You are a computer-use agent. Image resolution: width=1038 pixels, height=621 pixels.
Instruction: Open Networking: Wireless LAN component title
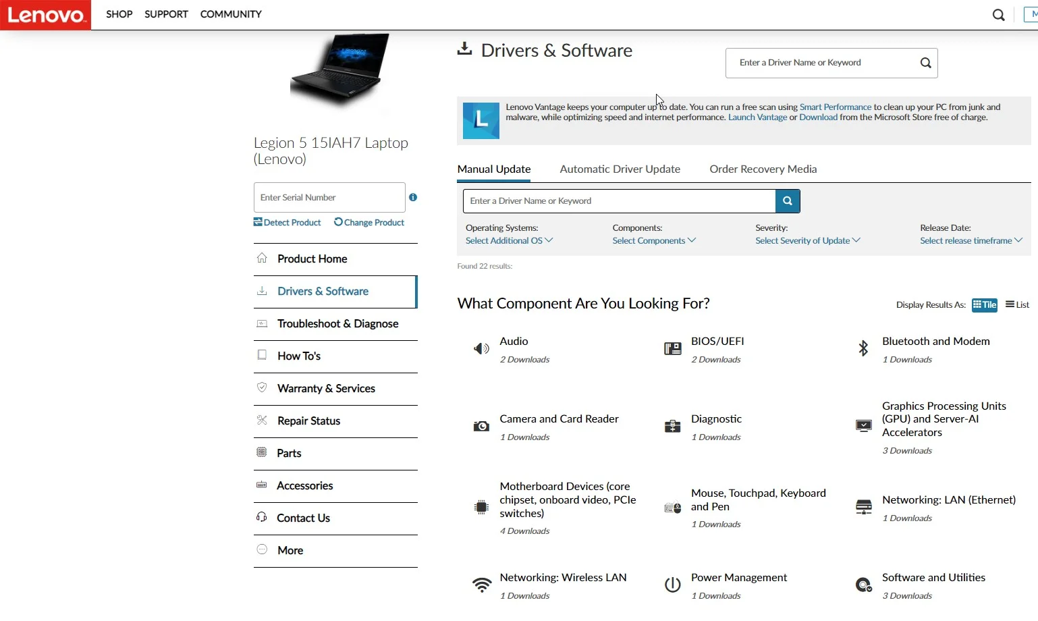(x=563, y=578)
